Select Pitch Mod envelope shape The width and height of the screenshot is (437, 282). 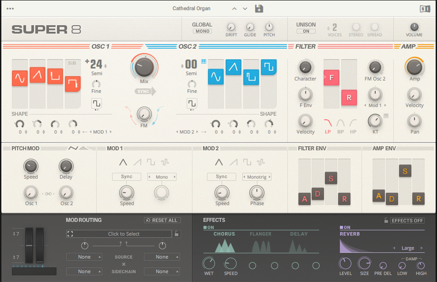[x=84, y=148]
